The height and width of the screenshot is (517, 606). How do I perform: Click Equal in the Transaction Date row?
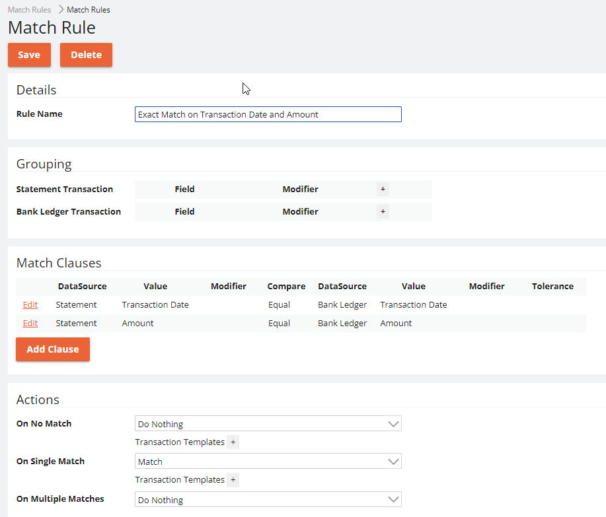[x=279, y=305]
